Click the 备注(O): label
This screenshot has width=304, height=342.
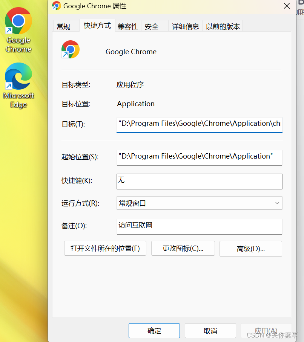coord(74,226)
